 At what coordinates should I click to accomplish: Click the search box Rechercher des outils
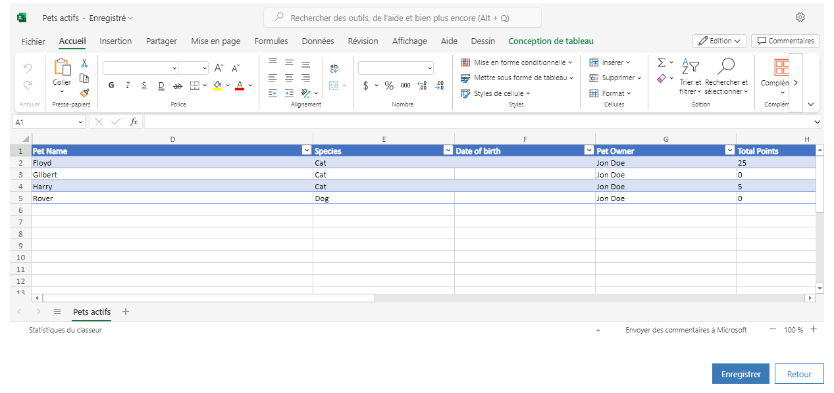pyautogui.click(x=402, y=18)
